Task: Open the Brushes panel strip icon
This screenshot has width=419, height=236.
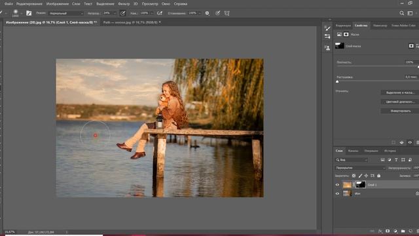Action: pos(327,28)
